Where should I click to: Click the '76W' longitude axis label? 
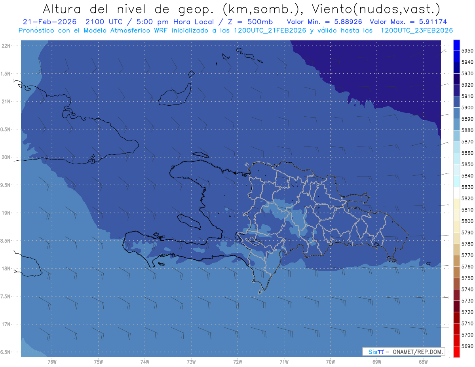[52, 361]
